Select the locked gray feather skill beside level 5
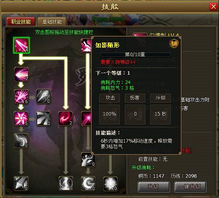219x198 pixels. (x=43, y=118)
